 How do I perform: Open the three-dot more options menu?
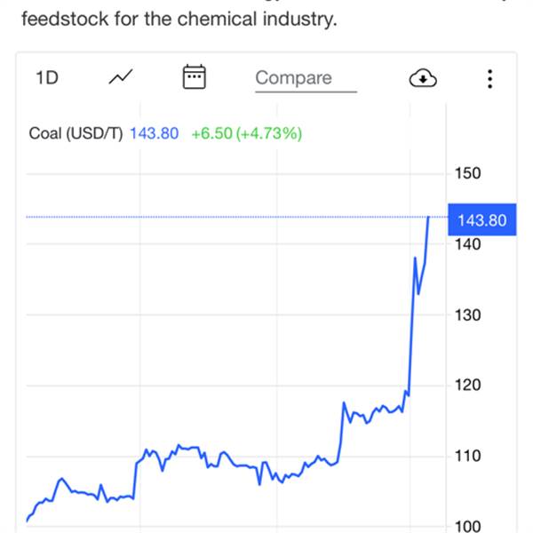click(489, 78)
